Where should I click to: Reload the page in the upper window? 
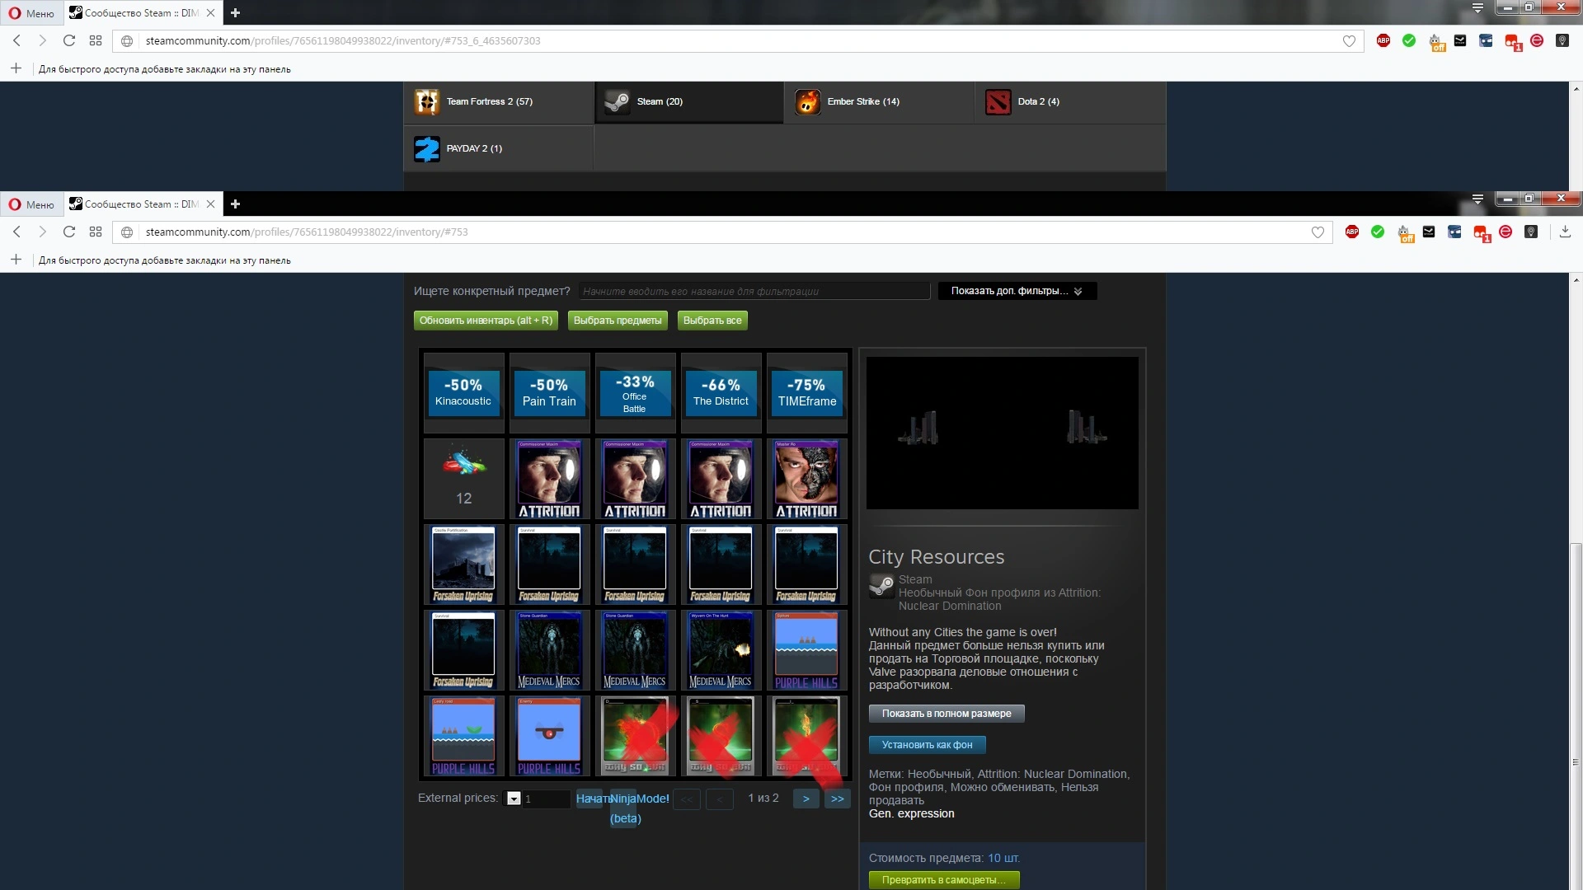[69, 40]
